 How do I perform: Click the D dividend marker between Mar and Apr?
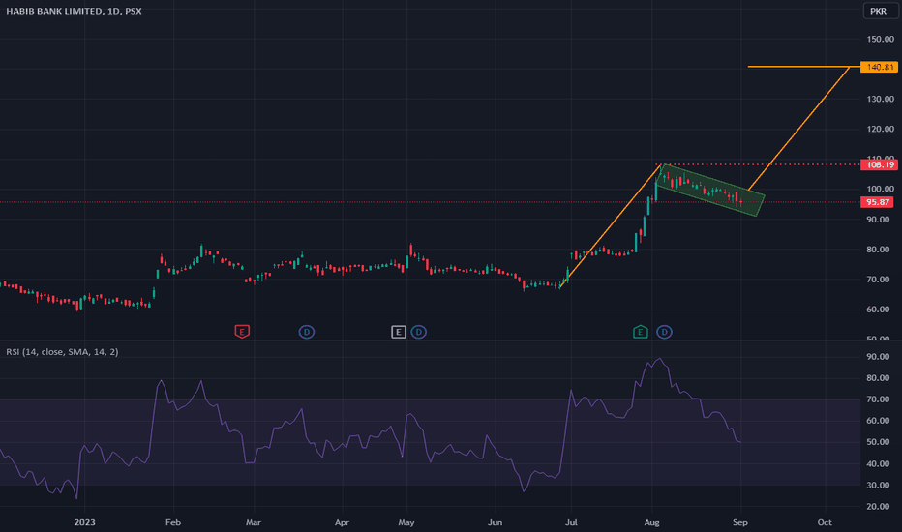(x=307, y=332)
